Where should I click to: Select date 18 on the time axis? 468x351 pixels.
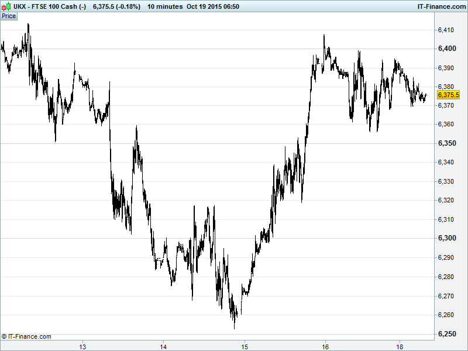click(400, 345)
